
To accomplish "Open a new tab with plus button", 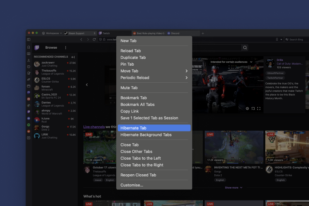I will [203, 33].
